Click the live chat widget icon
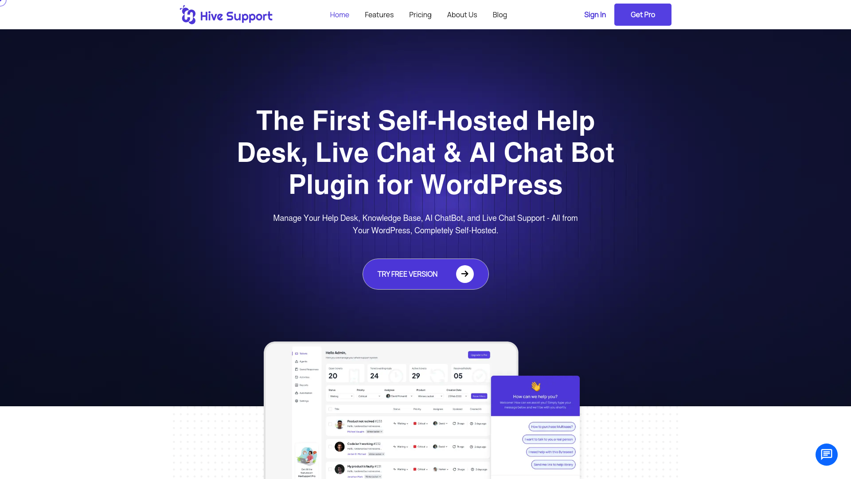The height and width of the screenshot is (479, 851). click(x=827, y=455)
